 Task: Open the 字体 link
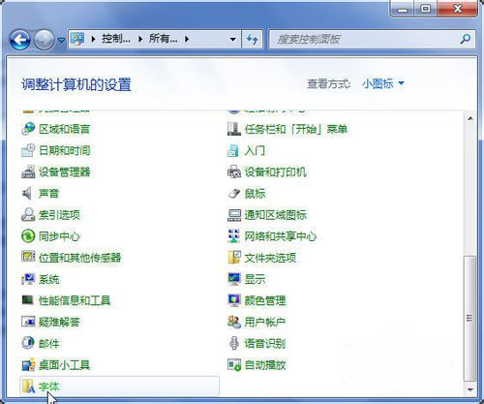(x=48, y=387)
